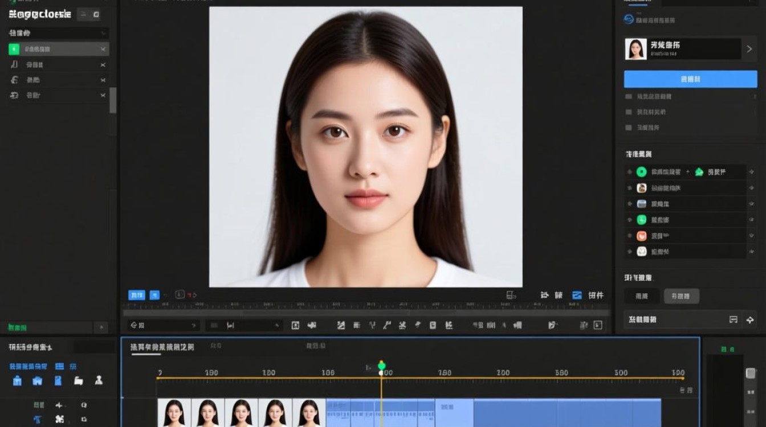This screenshot has width=766, height=427.
Task: Click the diagonal striped icon in the edit toolbar
Action: click(x=341, y=326)
